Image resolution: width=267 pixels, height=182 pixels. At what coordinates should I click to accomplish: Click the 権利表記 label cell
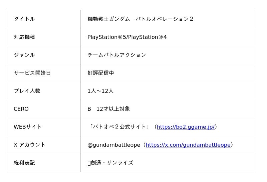pos(24,163)
